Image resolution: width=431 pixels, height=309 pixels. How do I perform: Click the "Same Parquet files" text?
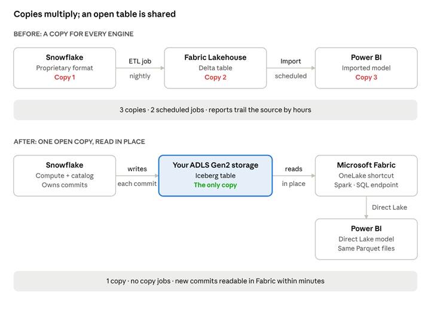pyautogui.click(x=366, y=249)
